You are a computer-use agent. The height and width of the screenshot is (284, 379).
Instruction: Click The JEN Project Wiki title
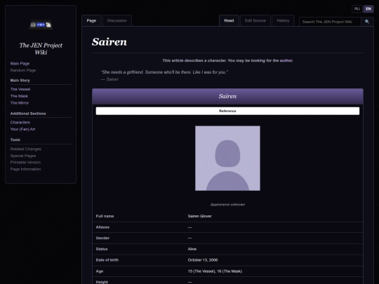pyautogui.click(x=41, y=49)
